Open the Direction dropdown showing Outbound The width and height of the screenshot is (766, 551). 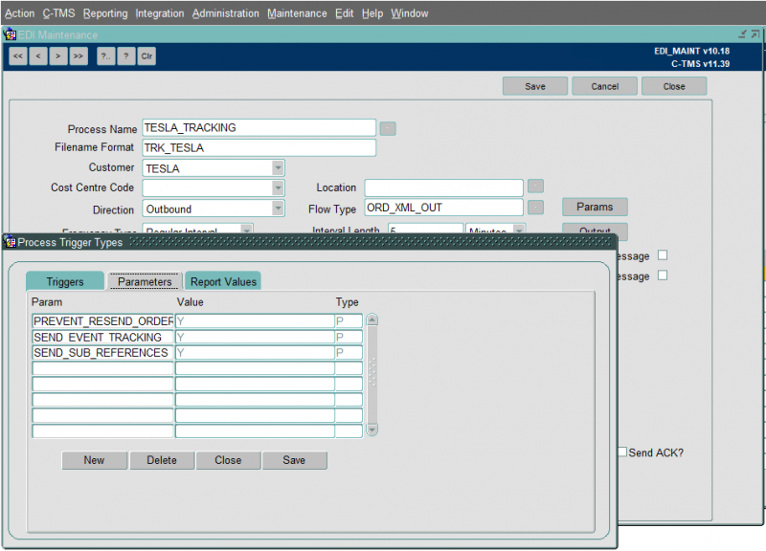click(x=278, y=209)
